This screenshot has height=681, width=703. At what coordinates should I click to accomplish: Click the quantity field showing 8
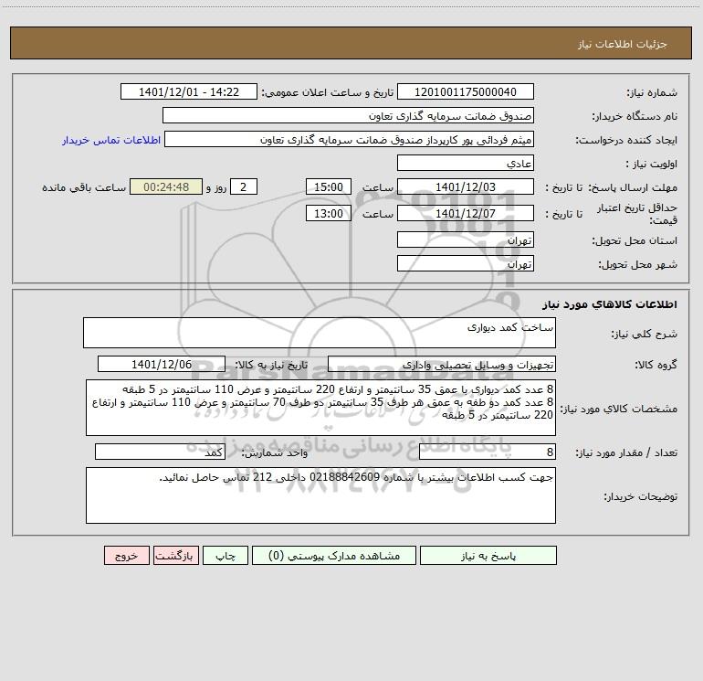pos(488,452)
